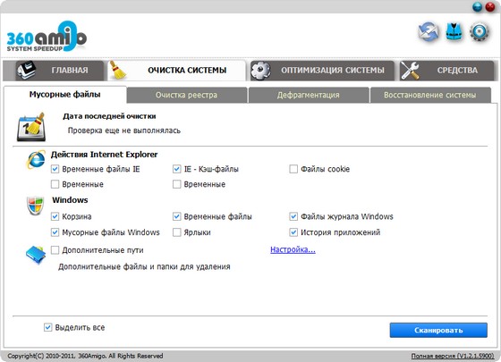
Task: Click Действия Internet Explorer heading
Action: (x=104, y=155)
